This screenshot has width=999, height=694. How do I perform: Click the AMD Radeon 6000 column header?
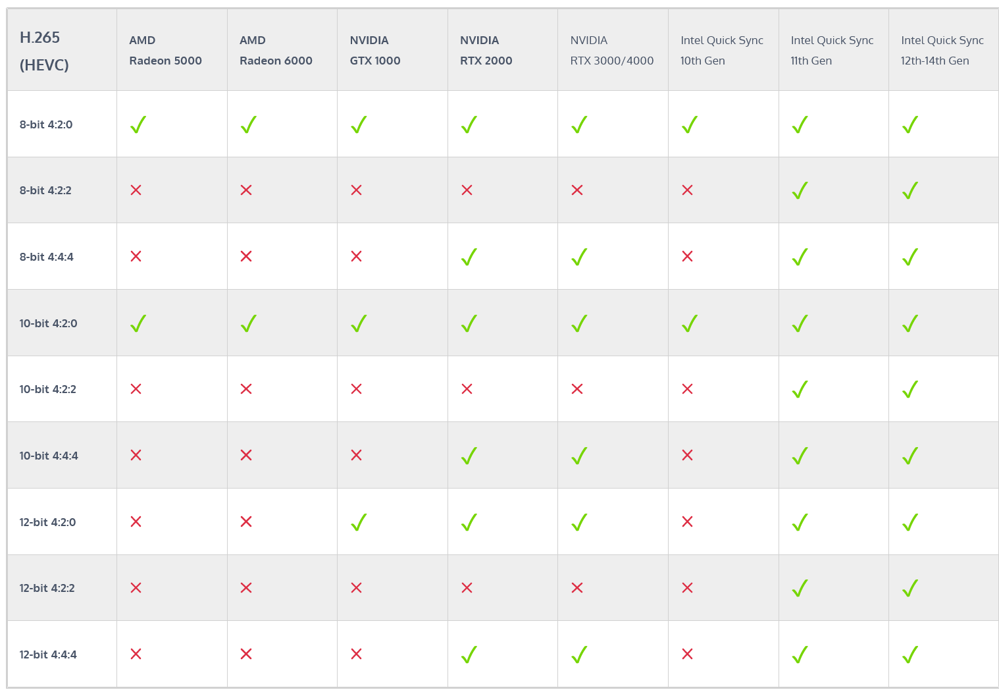(x=276, y=51)
